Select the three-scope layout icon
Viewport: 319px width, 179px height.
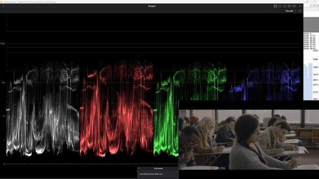click(285, 6)
